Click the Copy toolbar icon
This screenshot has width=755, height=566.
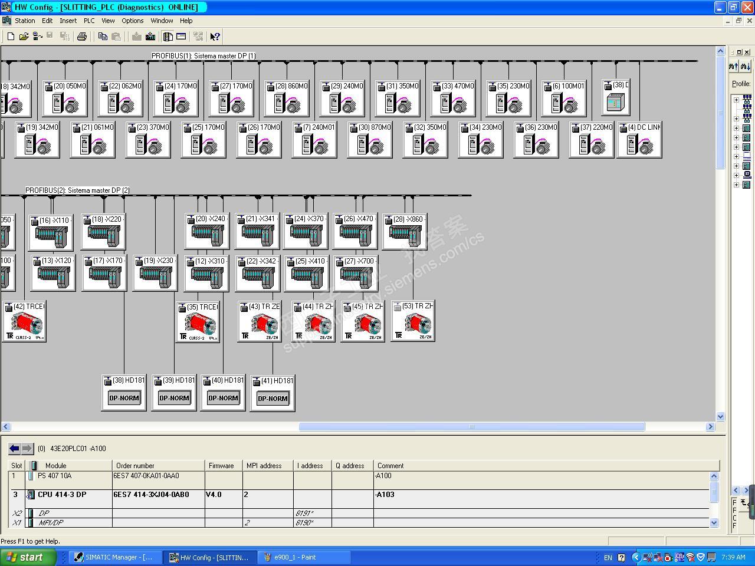coord(103,37)
